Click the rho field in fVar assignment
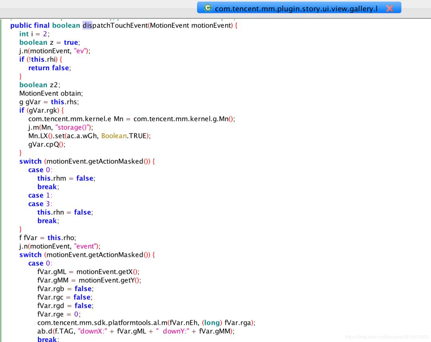The height and width of the screenshot is (342, 431). (x=69, y=238)
